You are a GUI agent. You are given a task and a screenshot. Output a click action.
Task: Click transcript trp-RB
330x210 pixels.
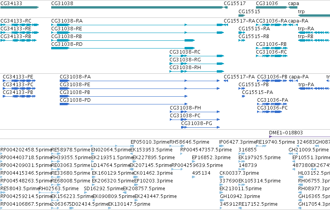306,36
